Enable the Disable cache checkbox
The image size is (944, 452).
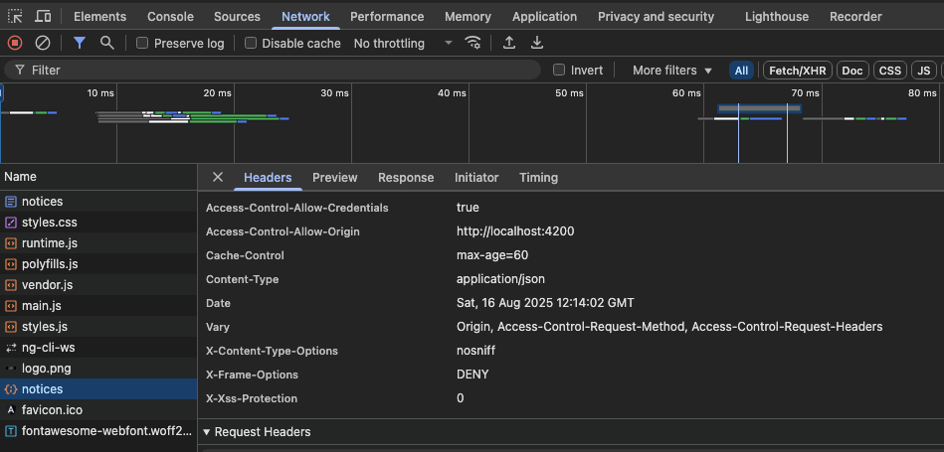click(251, 44)
